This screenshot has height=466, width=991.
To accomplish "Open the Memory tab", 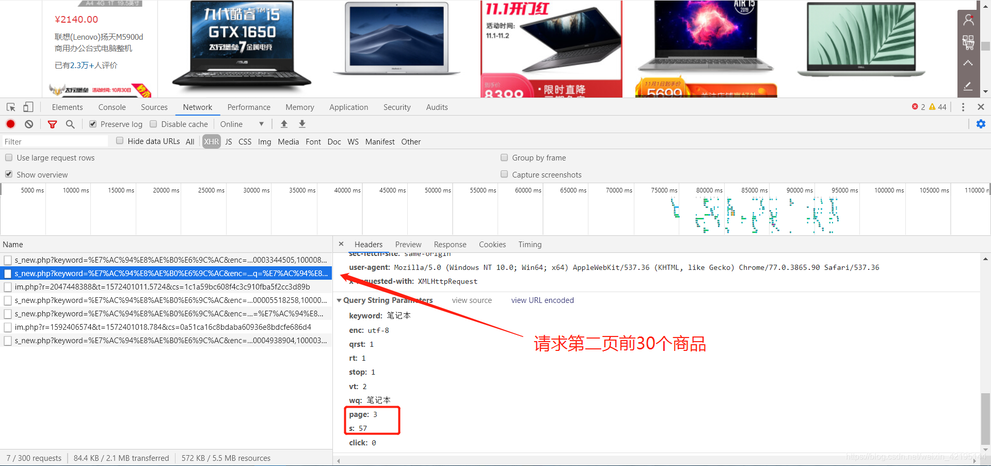I will (x=300, y=107).
